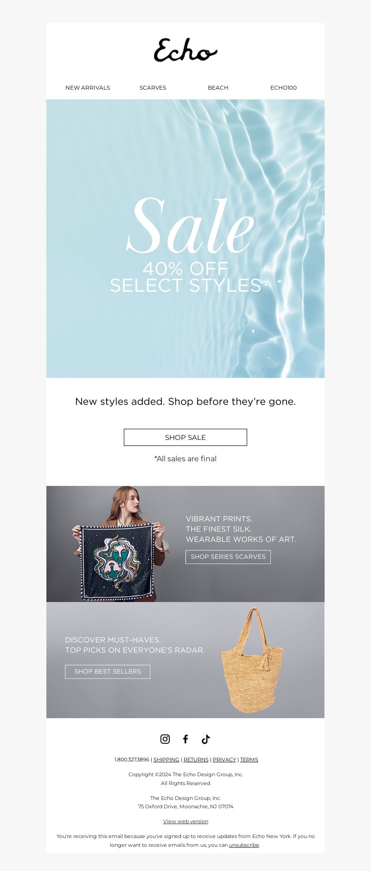Click the Echo logo at top
Screen dimensions: 371x871
click(185, 50)
